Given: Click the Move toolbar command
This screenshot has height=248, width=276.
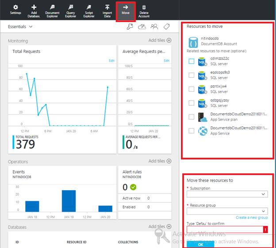Looking at the screenshot, I should pyautogui.click(x=126, y=11).
